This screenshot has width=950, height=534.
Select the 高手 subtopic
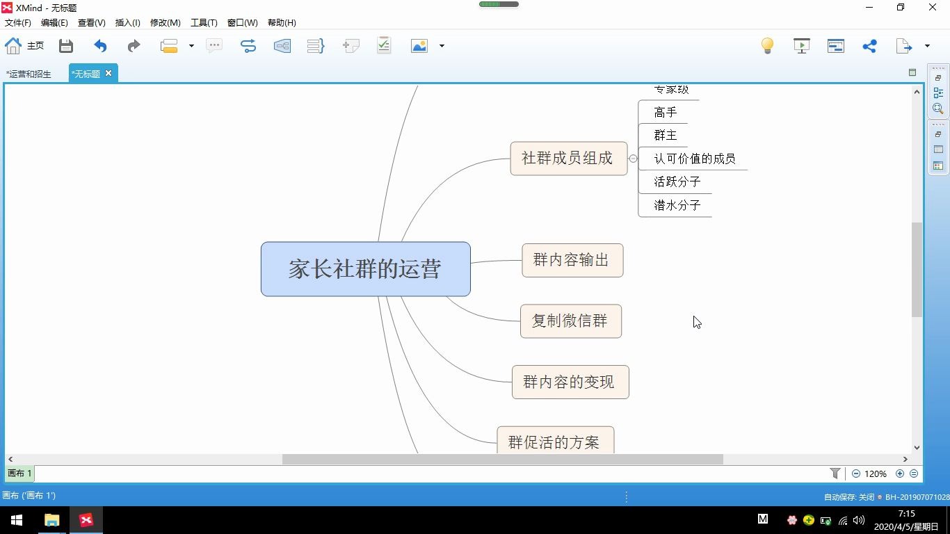pyautogui.click(x=666, y=113)
